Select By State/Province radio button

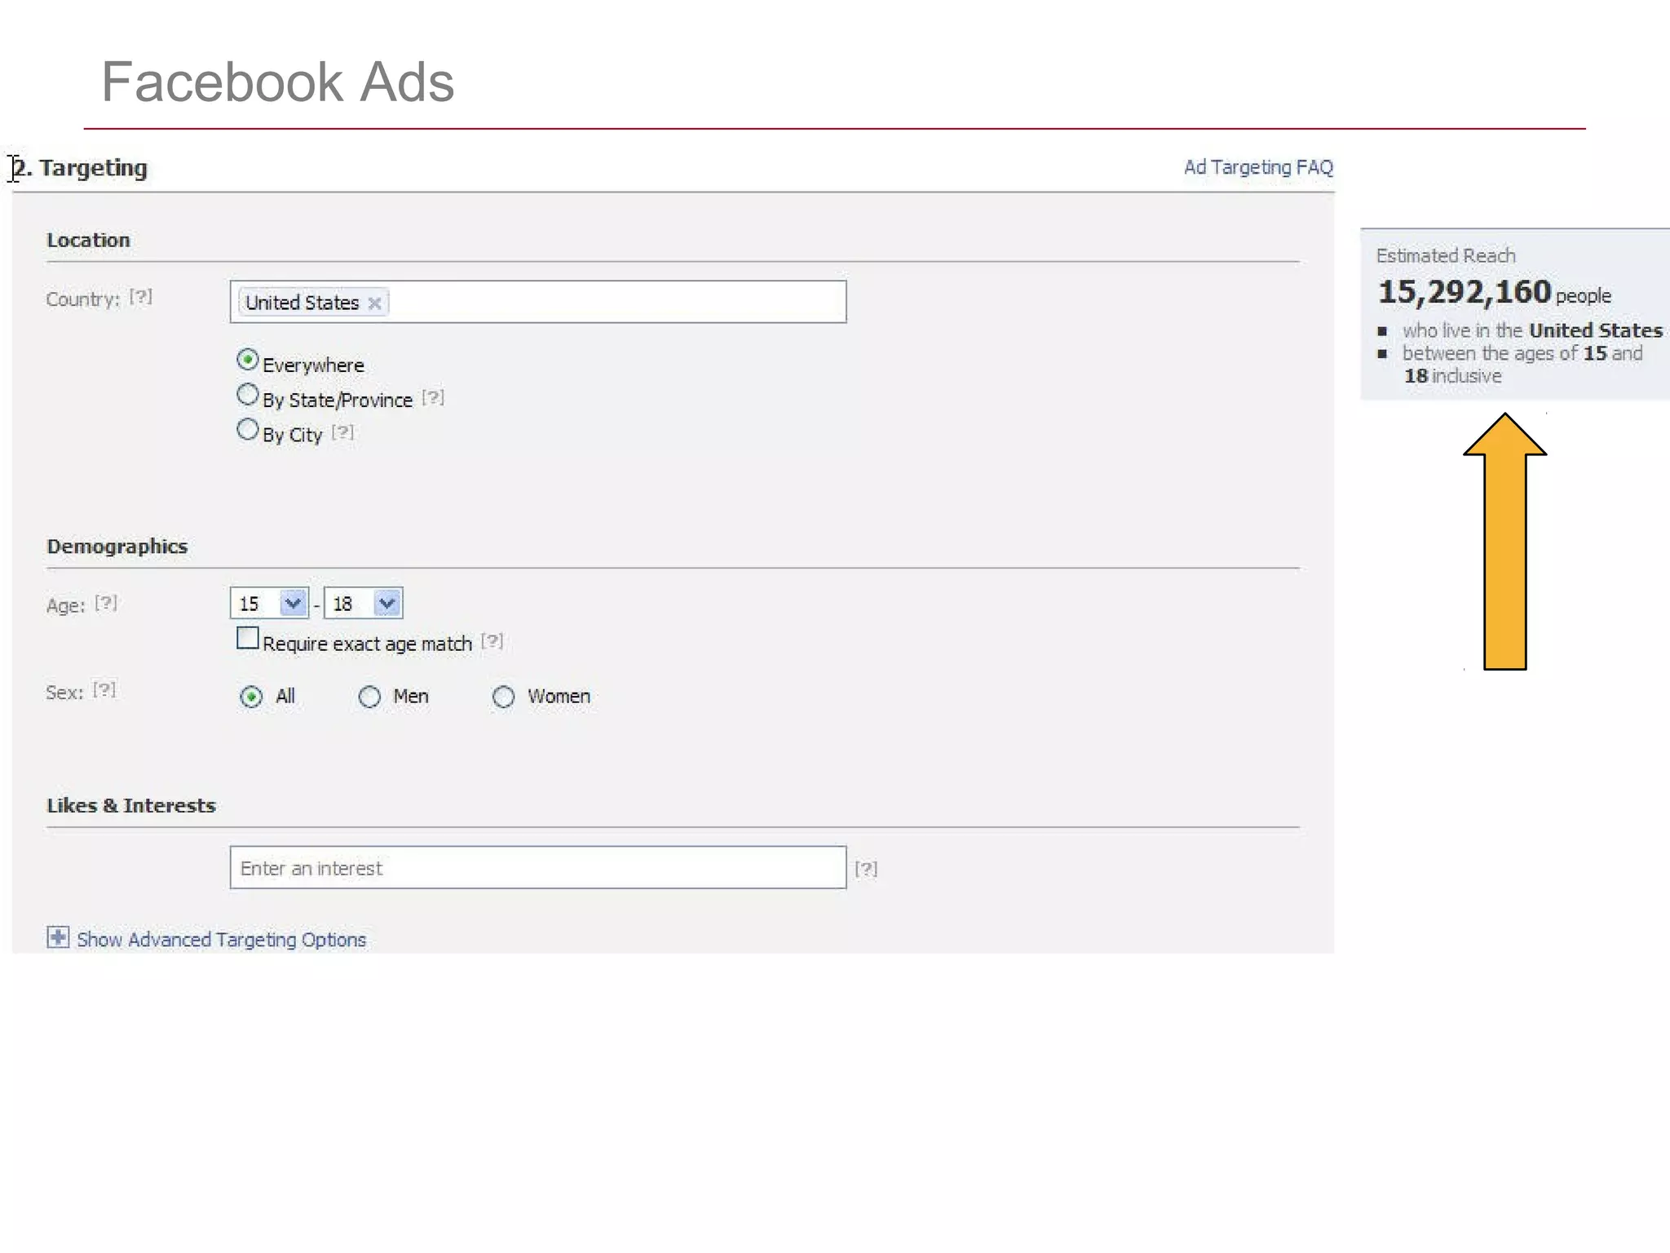pyautogui.click(x=247, y=395)
